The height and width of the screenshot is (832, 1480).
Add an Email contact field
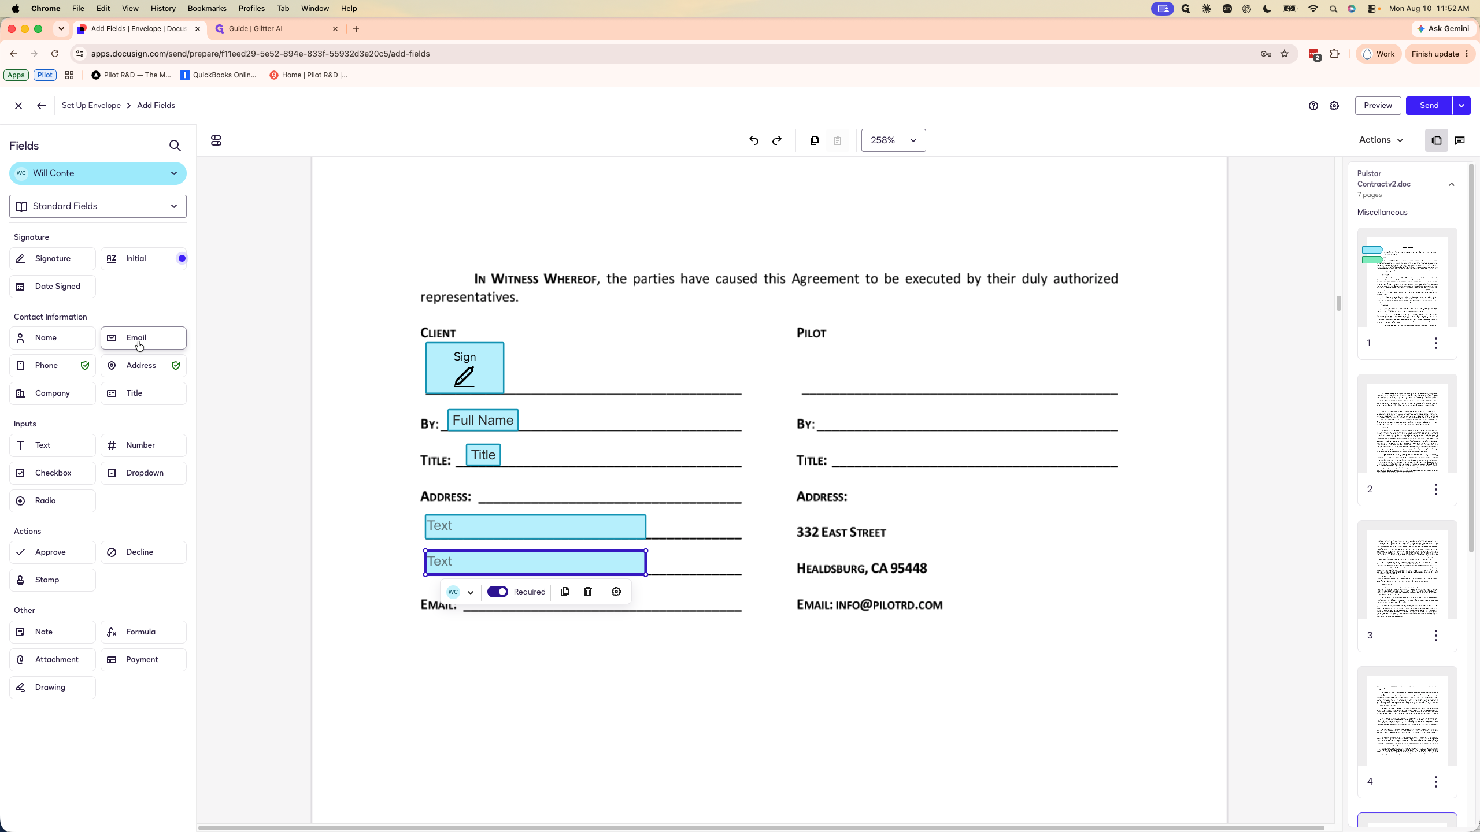click(x=144, y=338)
